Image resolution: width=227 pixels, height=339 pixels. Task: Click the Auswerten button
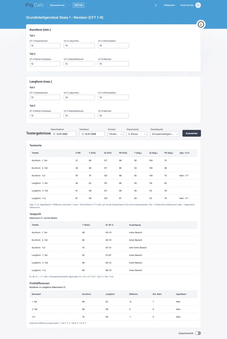[x=192, y=133]
